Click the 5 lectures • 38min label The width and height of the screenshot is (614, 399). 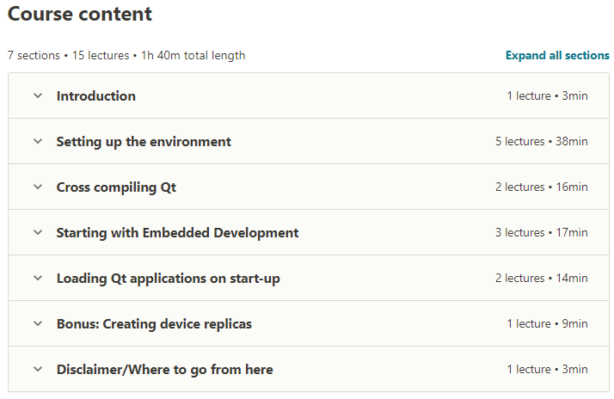541,142
